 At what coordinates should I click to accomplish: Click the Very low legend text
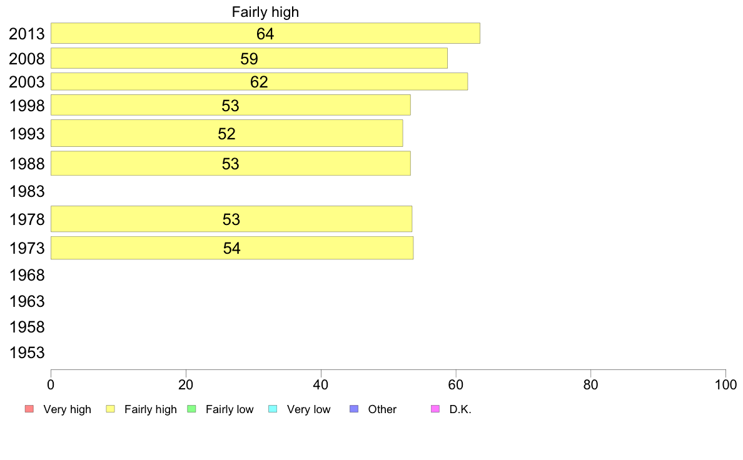tap(308, 409)
